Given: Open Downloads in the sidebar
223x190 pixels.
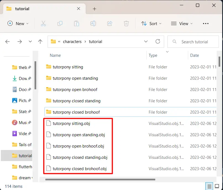Looking at the screenshot, I should (21, 79).
